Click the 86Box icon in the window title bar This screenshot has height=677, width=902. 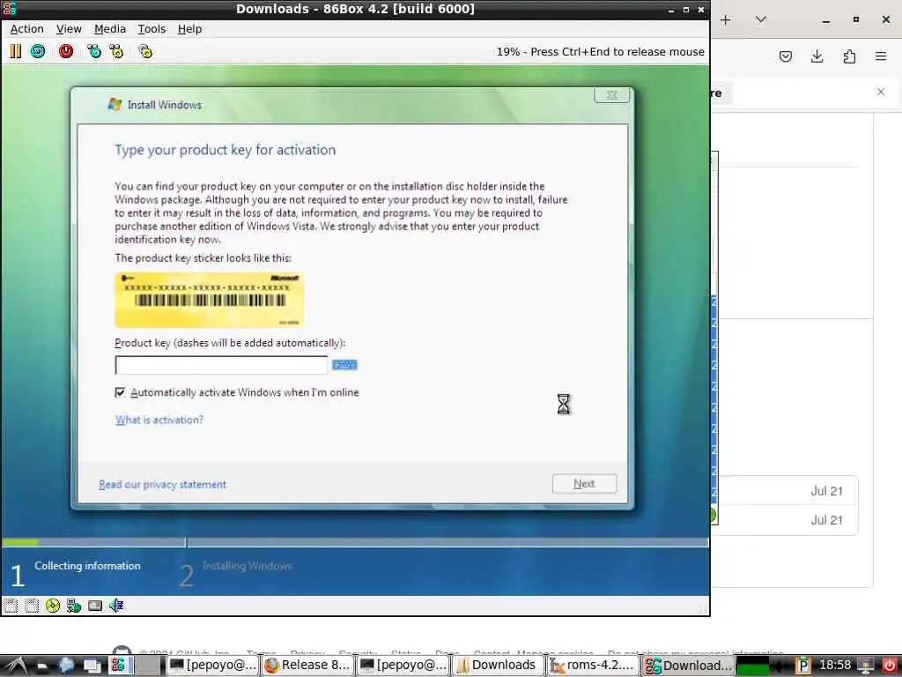coord(9,9)
